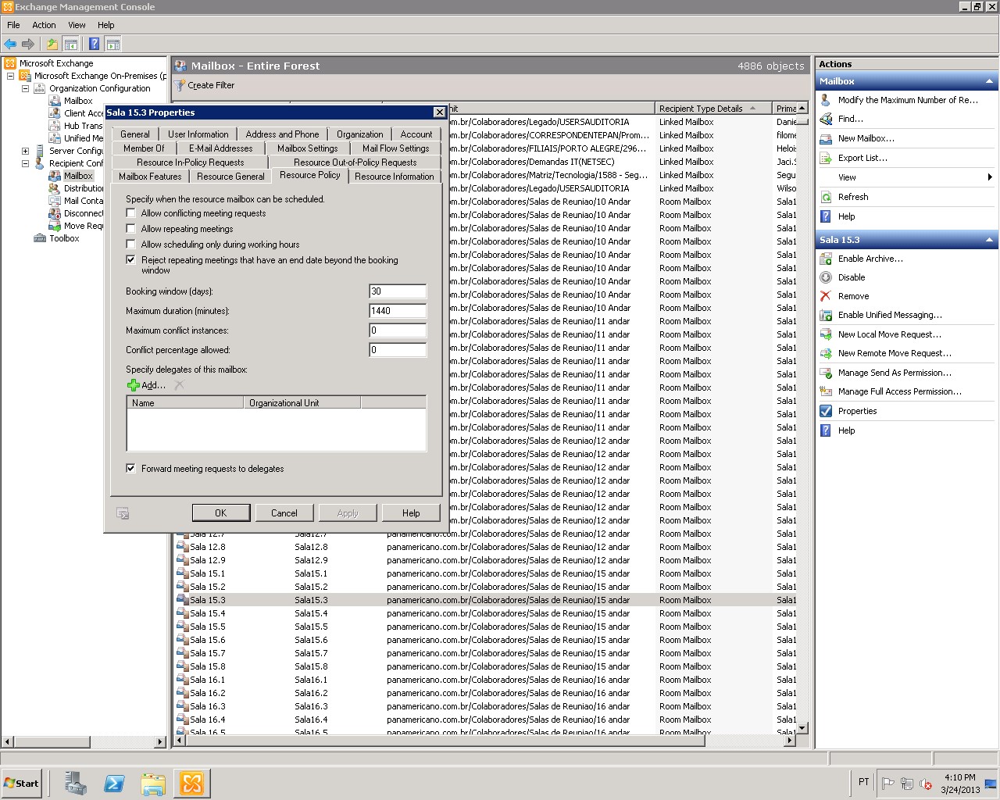Click the New Local Move Request icon
This screenshot has width=1000, height=800.
[826, 334]
